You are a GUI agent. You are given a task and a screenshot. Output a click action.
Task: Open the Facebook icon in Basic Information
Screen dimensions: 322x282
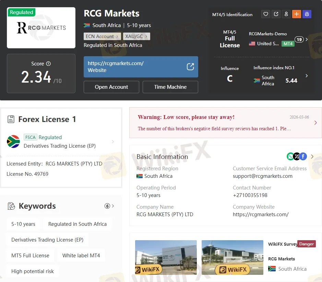(x=303, y=157)
